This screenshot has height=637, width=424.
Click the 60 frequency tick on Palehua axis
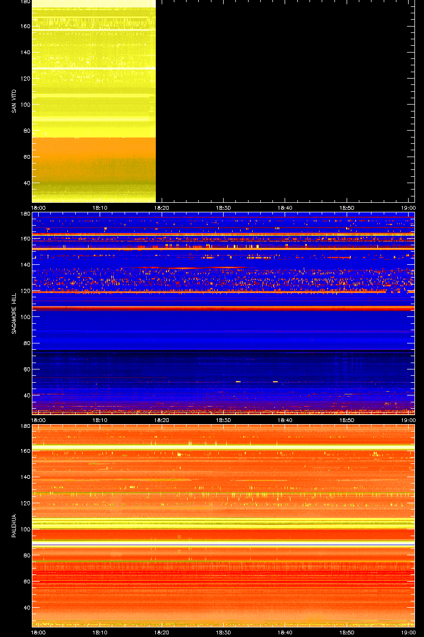26,581
